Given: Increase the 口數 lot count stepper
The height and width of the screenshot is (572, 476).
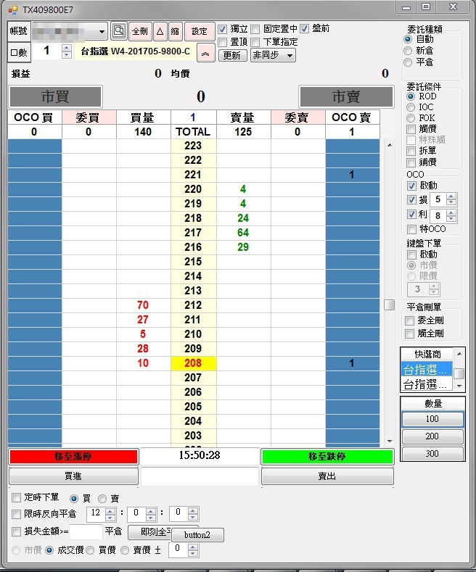Looking at the screenshot, I should pos(67,48).
